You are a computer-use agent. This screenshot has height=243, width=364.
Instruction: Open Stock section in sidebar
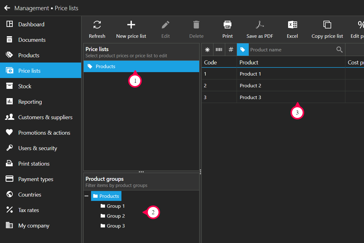pyautogui.click(x=41, y=86)
